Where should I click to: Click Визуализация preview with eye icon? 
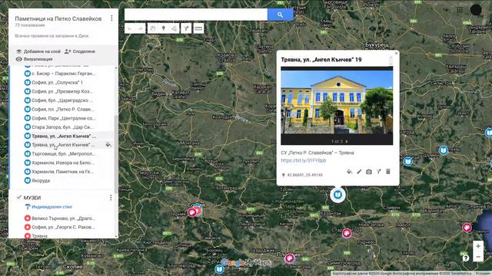coord(34,59)
